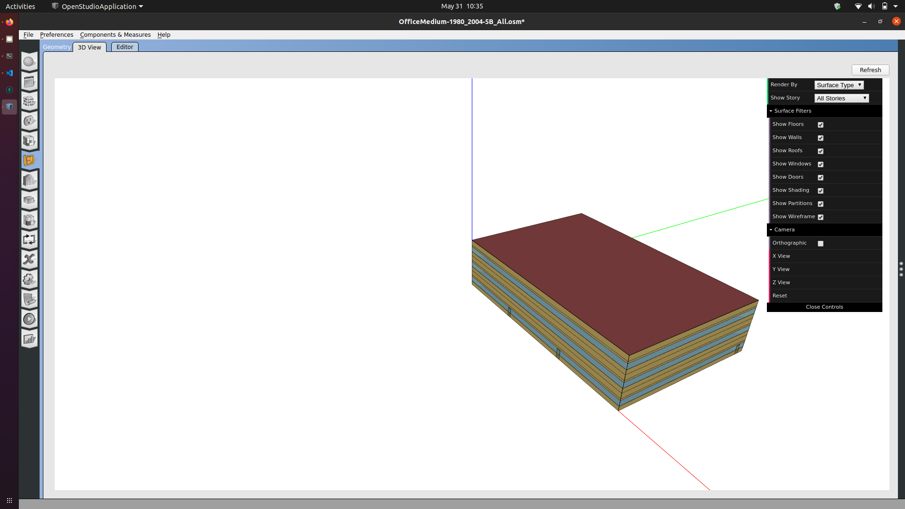
Task: Open the Results Summary chart icon
Action: click(x=29, y=338)
